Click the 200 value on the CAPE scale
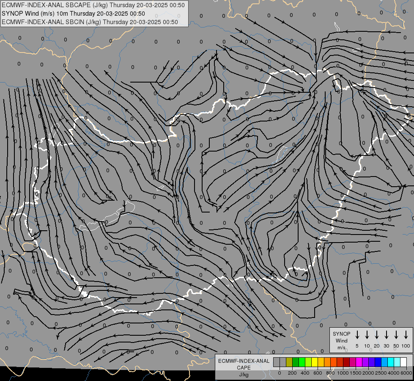The width and height of the screenshot is (414, 381). pos(292,373)
